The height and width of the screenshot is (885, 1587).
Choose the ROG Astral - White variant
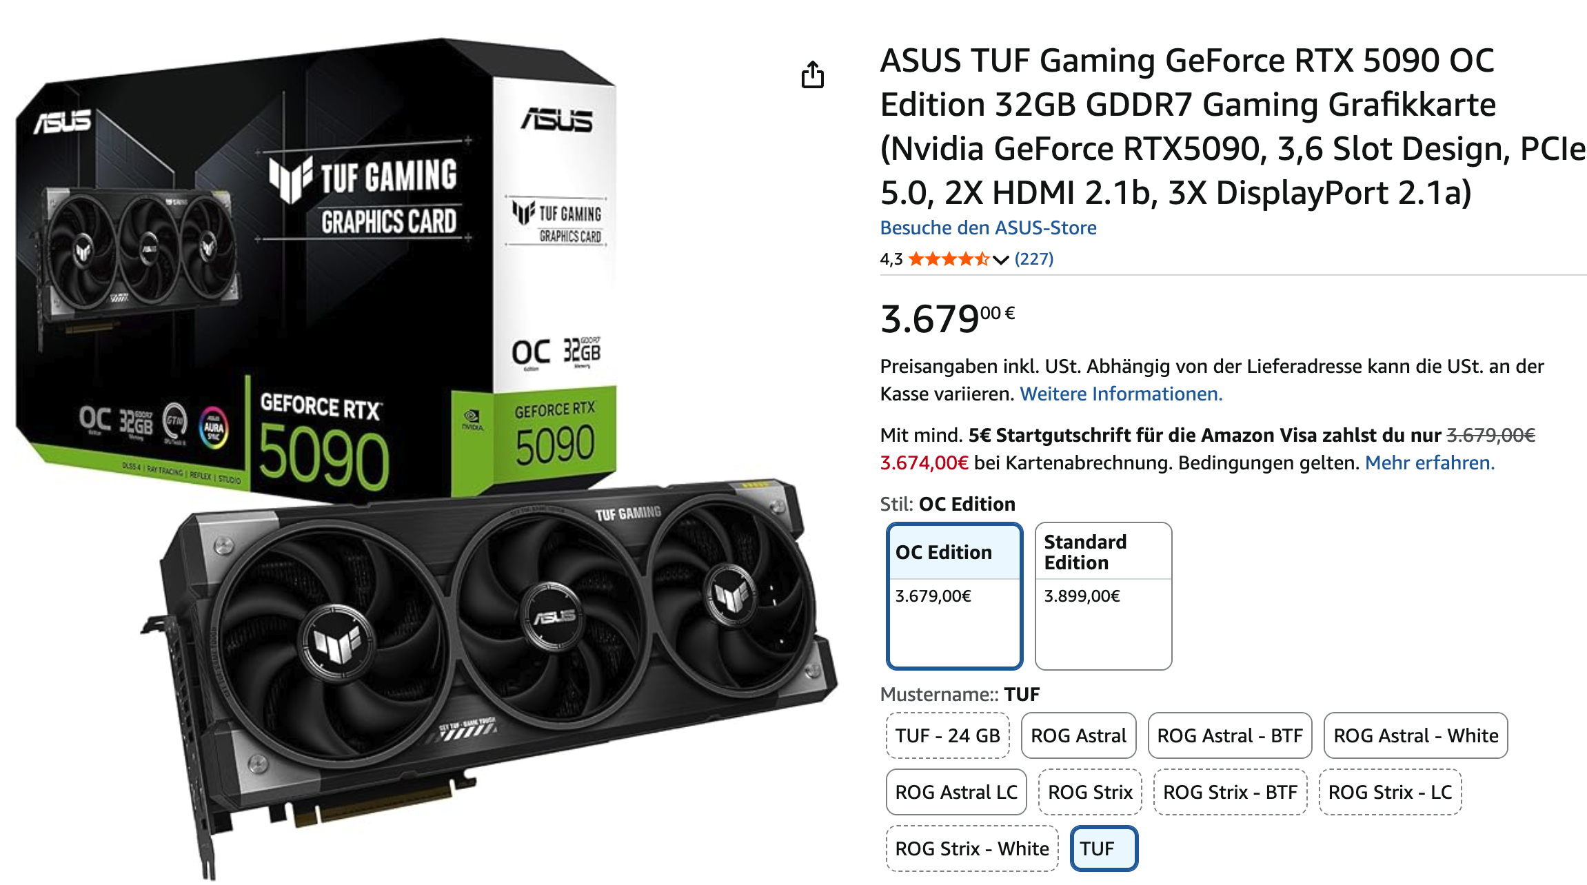[1416, 735]
